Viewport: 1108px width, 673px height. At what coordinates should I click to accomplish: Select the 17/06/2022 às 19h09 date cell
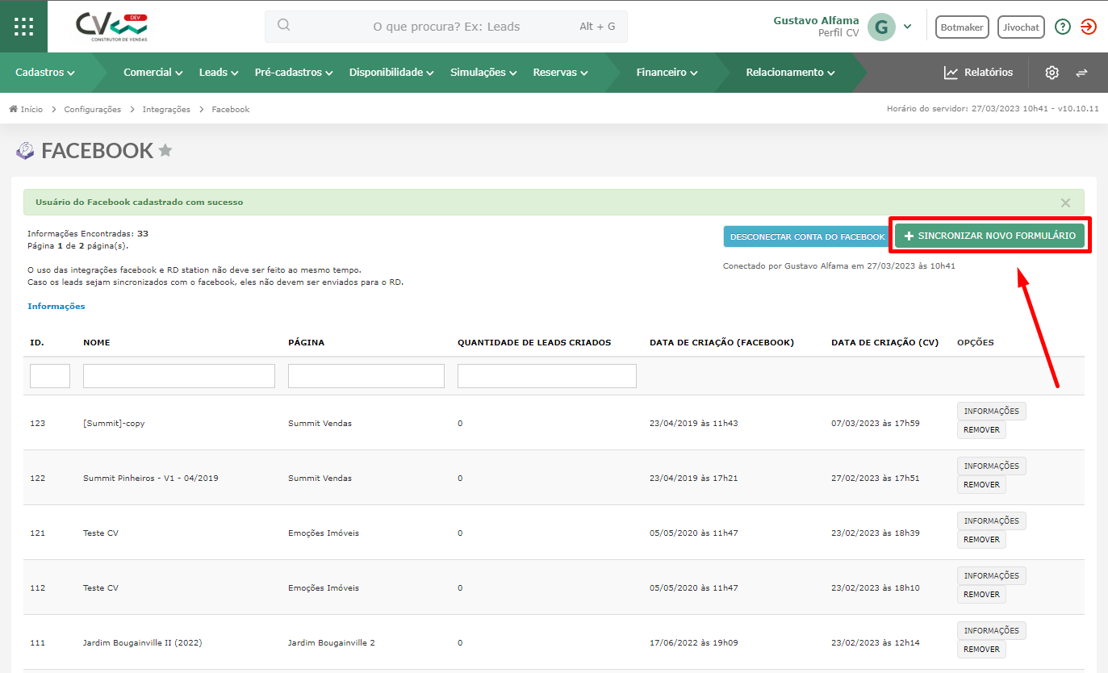click(694, 643)
